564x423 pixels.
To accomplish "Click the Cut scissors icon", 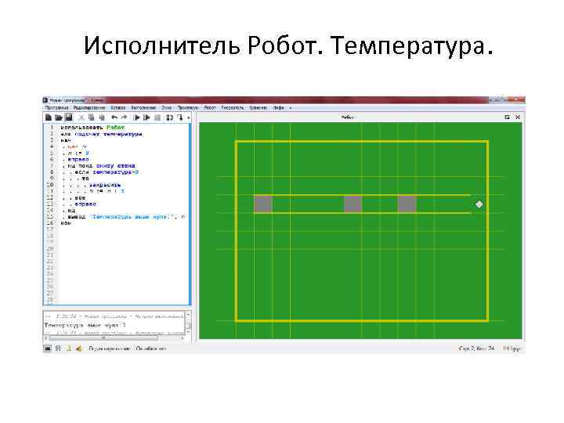I will 81,117.
